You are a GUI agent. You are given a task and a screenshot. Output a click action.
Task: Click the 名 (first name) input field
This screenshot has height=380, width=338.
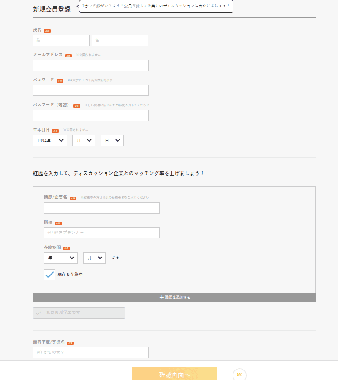click(120, 41)
